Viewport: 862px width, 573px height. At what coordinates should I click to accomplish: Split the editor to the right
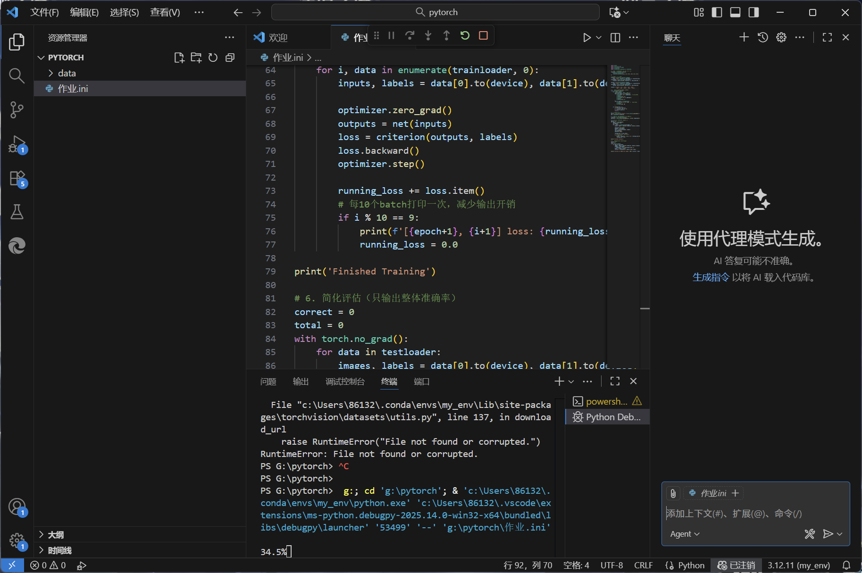point(615,38)
